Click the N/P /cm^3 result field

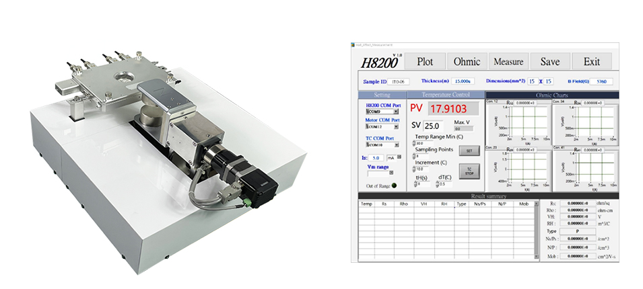(578, 247)
